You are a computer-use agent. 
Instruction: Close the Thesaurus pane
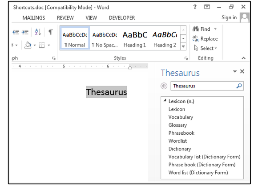[x=242, y=71]
